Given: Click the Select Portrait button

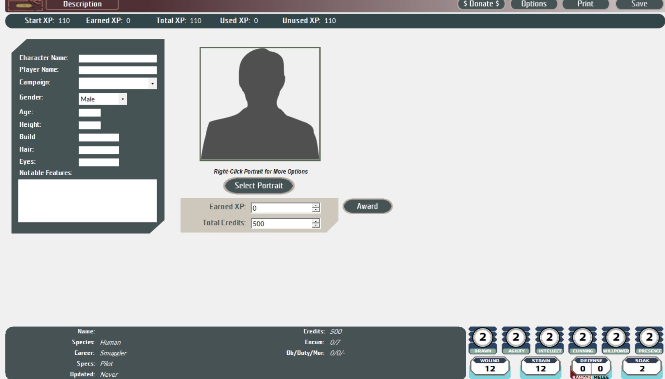Looking at the screenshot, I should pyautogui.click(x=258, y=186).
